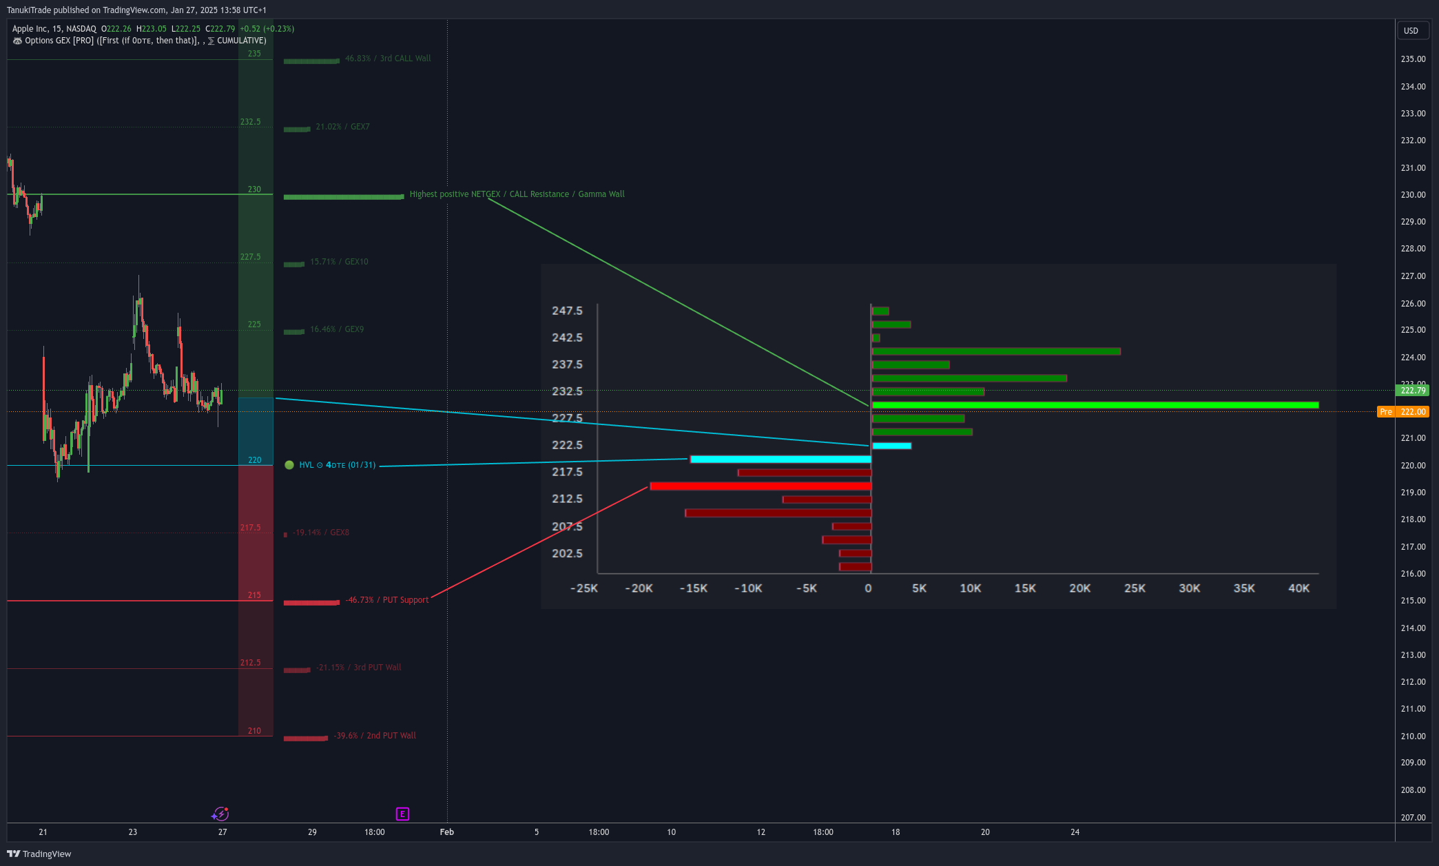The image size is (1439, 866).
Task: Click the purple E earnings marker
Action: (402, 814)
